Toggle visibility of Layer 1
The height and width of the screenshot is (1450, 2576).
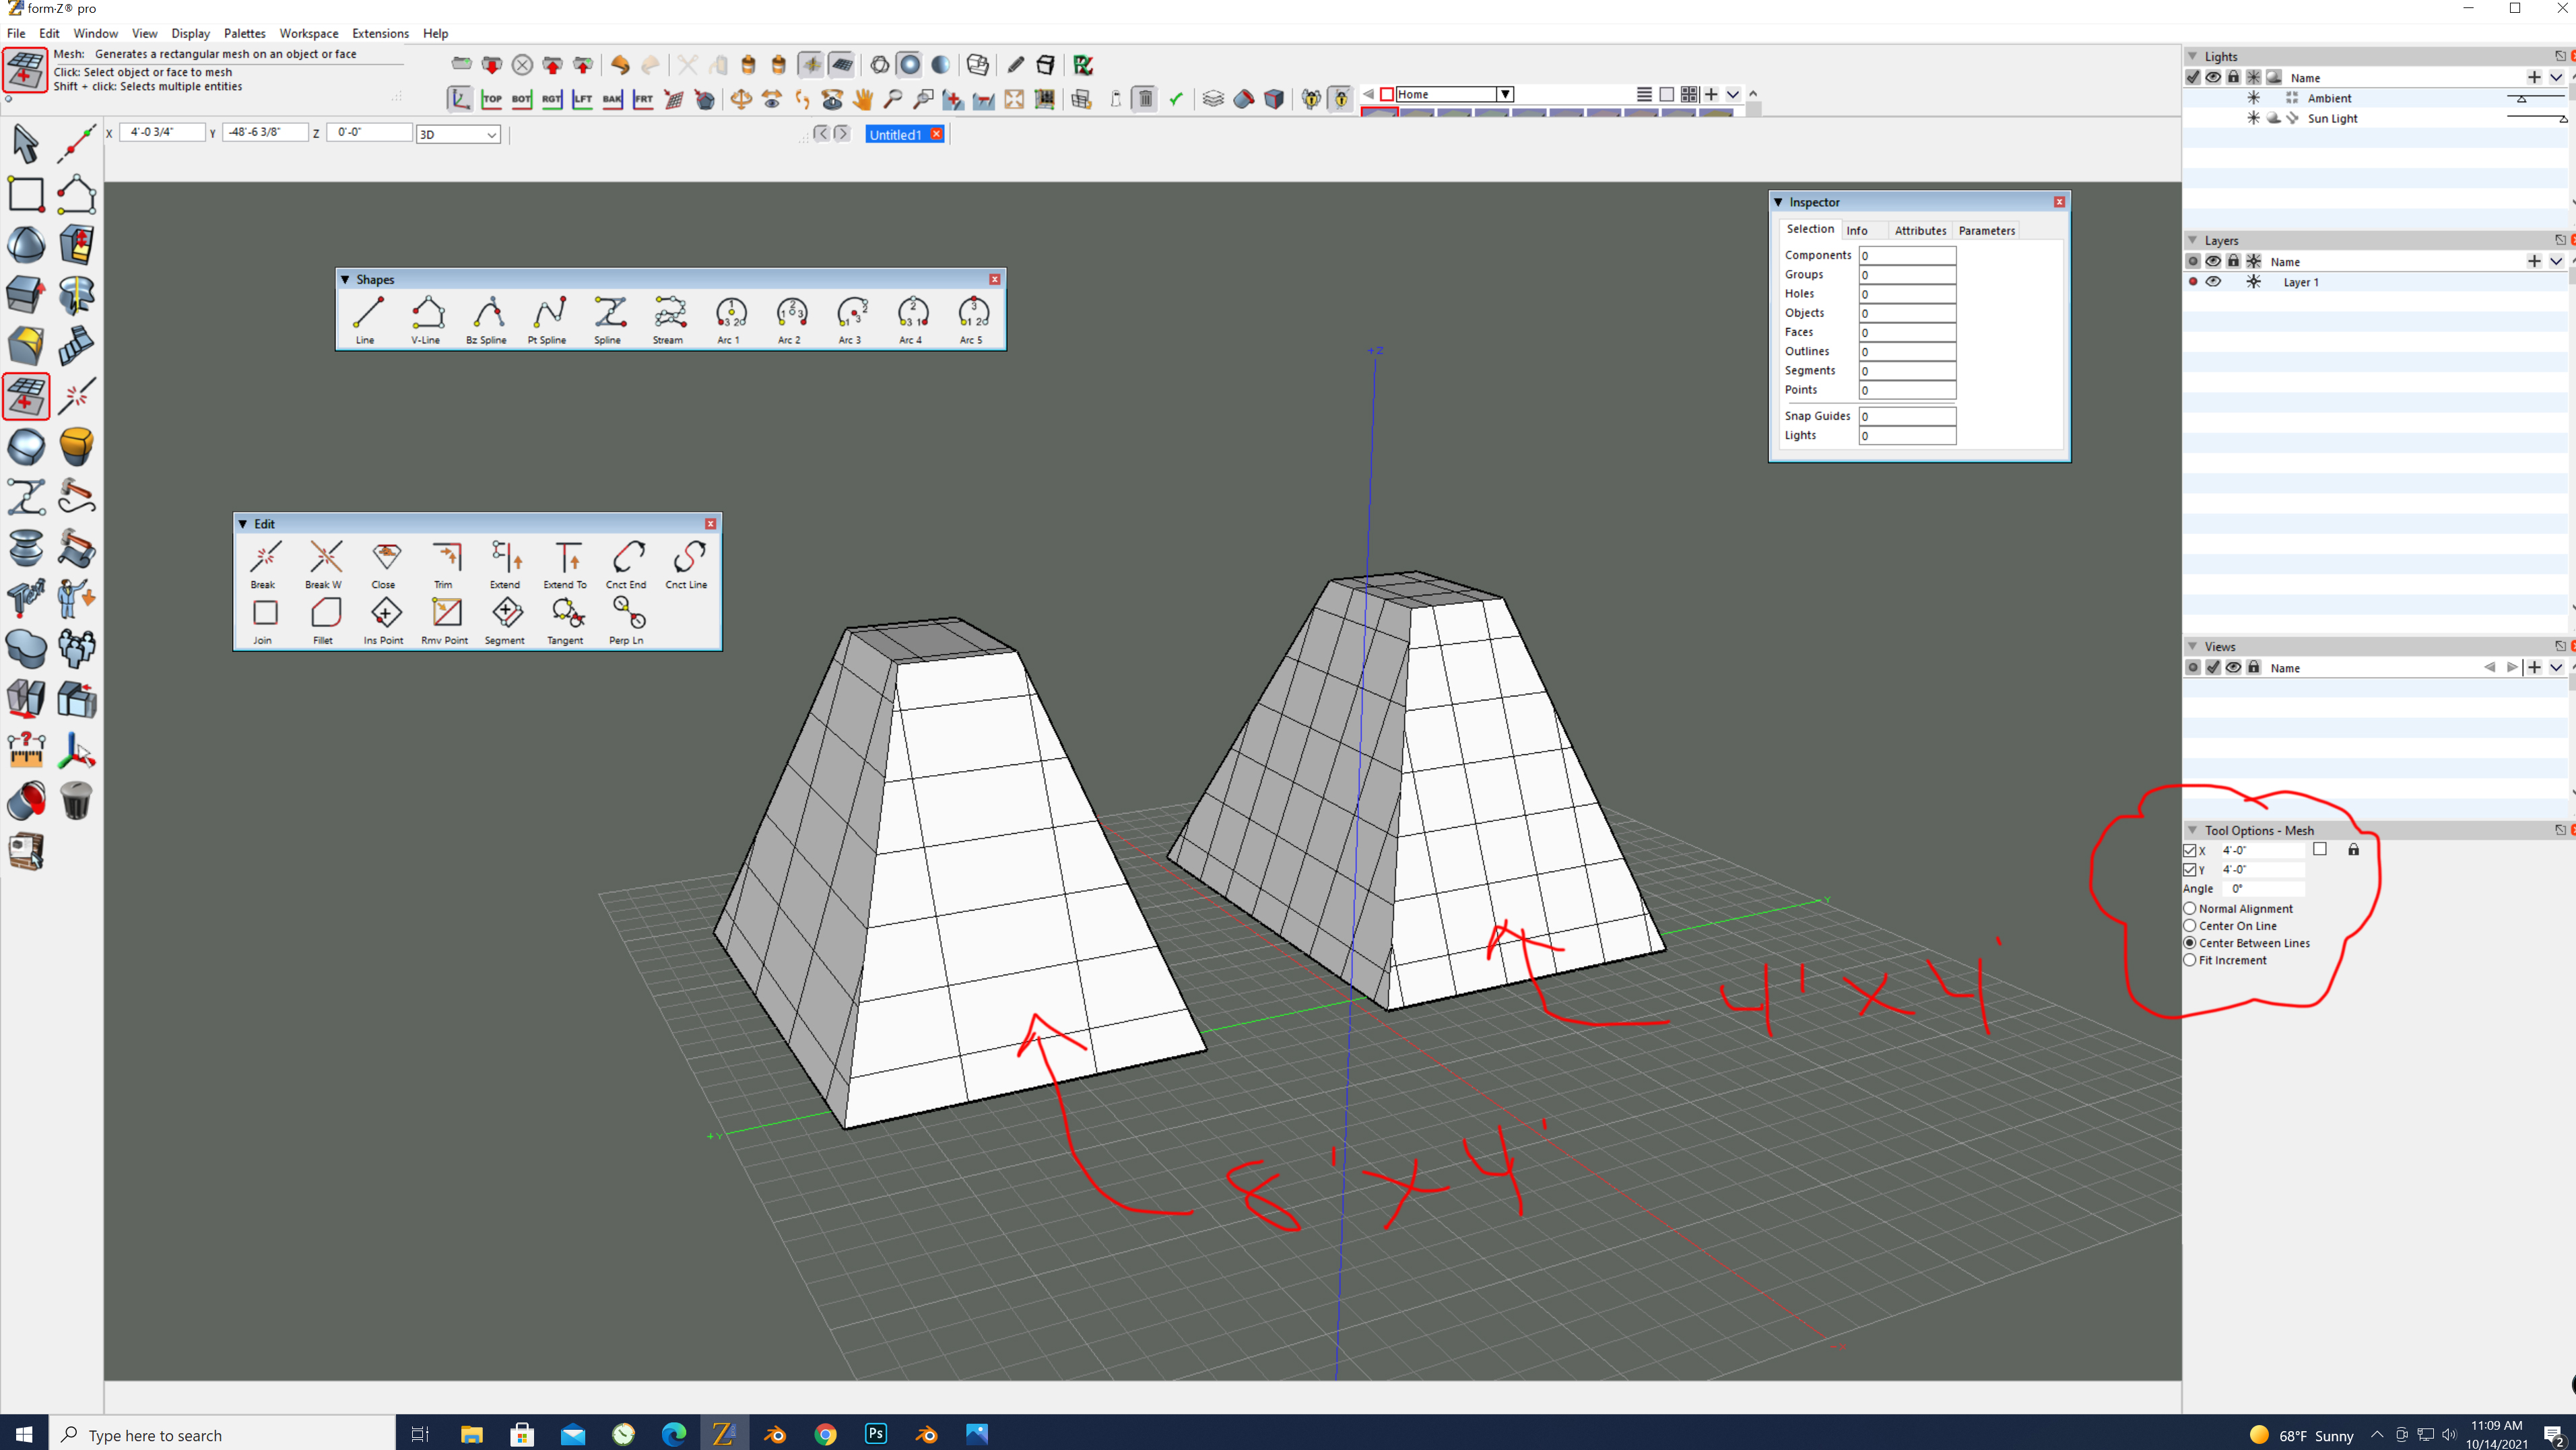[2213, 282]
